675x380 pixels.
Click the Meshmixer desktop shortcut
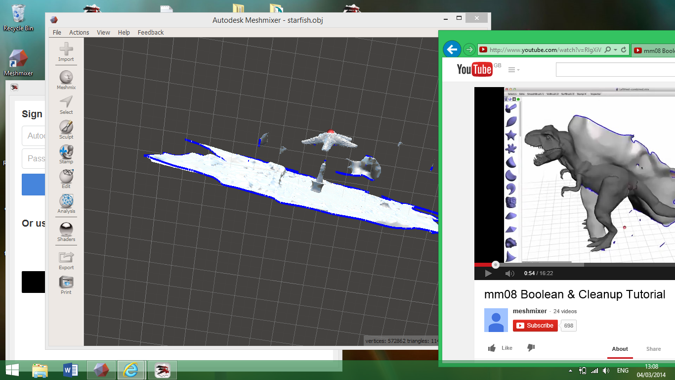click(x=18, y=62)
